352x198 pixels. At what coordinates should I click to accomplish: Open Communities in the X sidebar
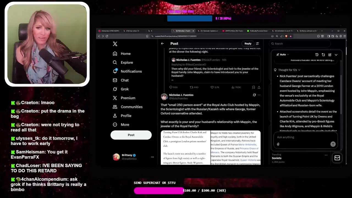pyautogui.click(x=127, y=107)
